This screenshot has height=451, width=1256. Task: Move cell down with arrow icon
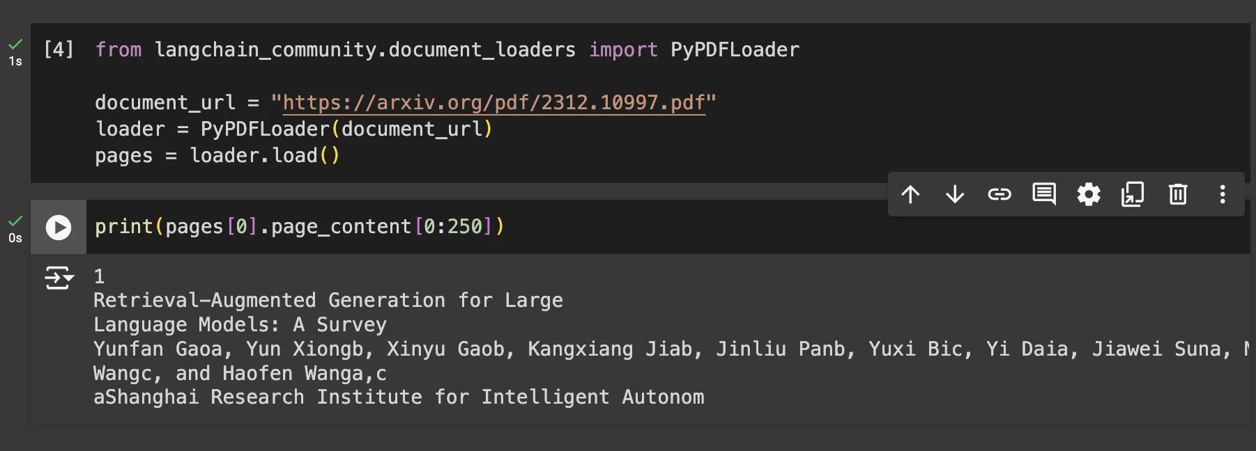coord(955,194)
